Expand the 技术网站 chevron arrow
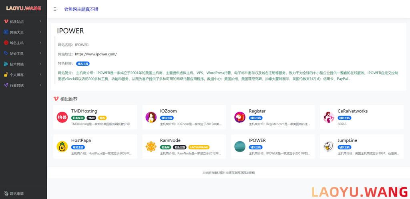This screenshot has height=199, width=410. (40, 64)
